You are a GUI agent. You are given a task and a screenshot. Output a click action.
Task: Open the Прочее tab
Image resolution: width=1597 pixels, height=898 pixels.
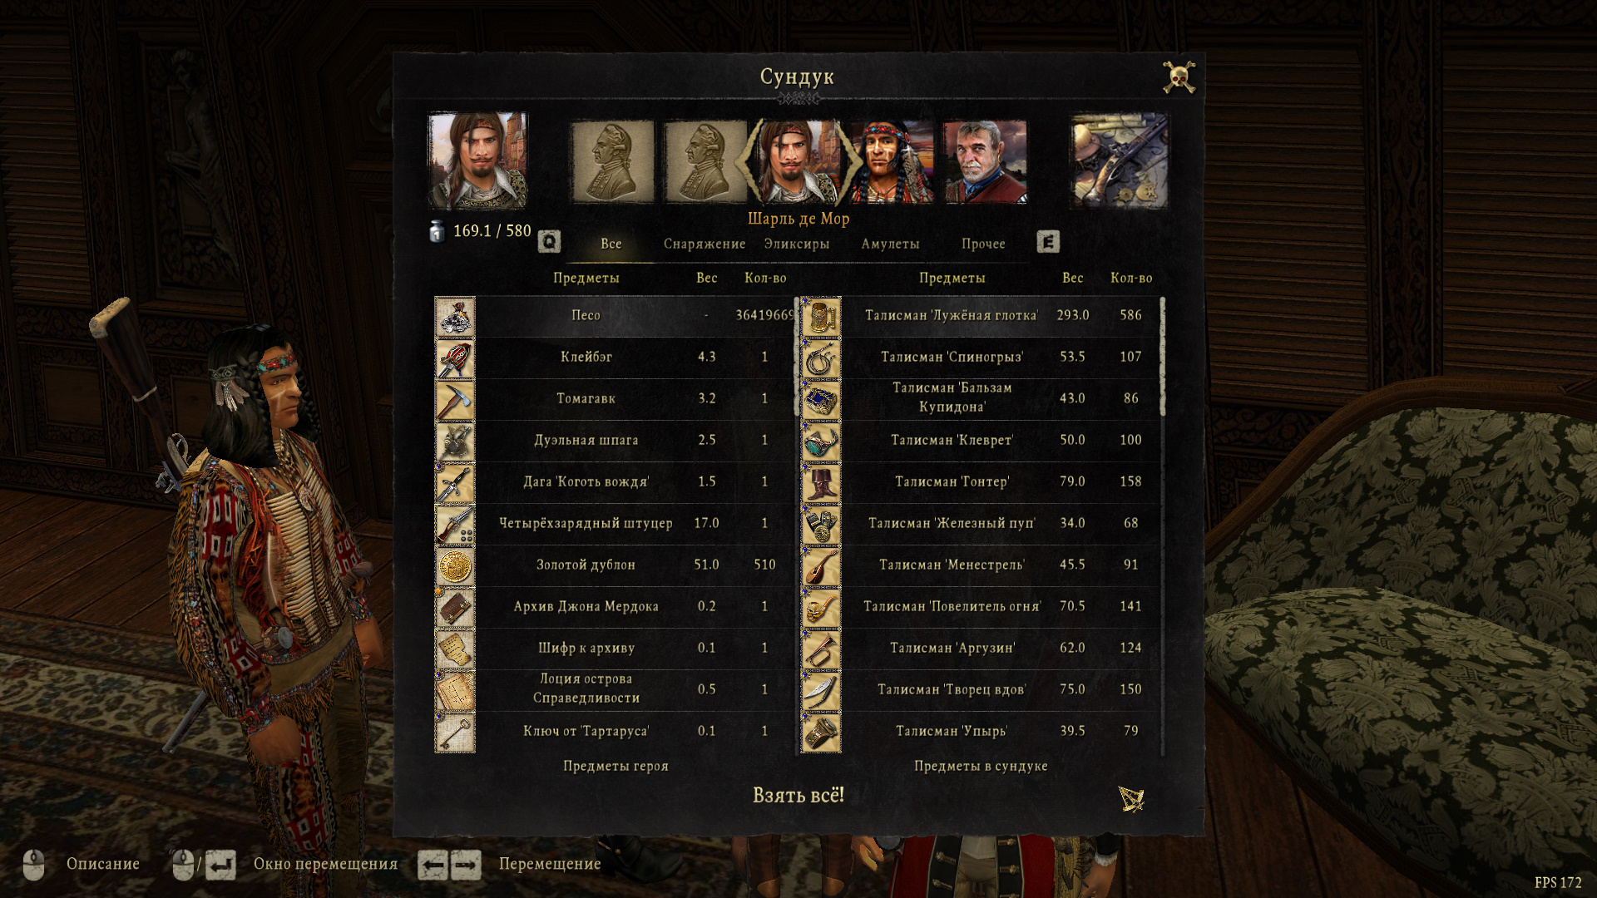coord(983,244)
